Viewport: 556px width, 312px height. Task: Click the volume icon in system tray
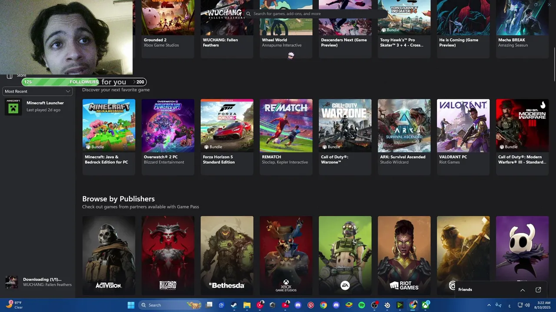(x=527, y=305)
